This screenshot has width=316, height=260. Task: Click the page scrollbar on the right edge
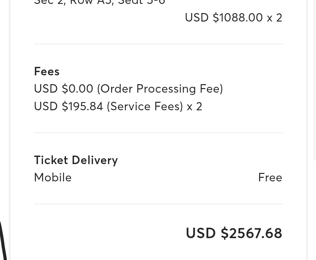click(315, 81)
